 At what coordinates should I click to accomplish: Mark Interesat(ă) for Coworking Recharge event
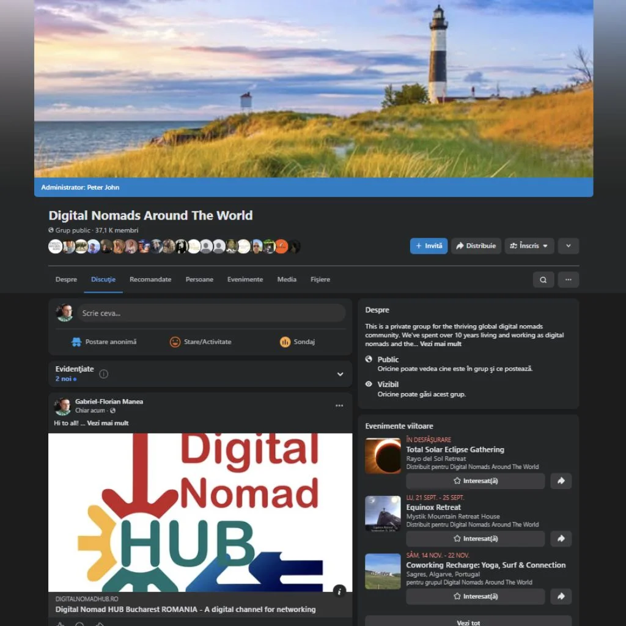[x=475, y=596]
